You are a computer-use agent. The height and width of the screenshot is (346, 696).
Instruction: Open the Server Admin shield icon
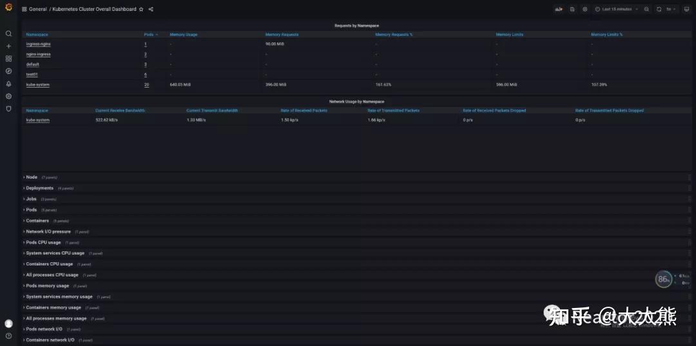pos(8,109)
